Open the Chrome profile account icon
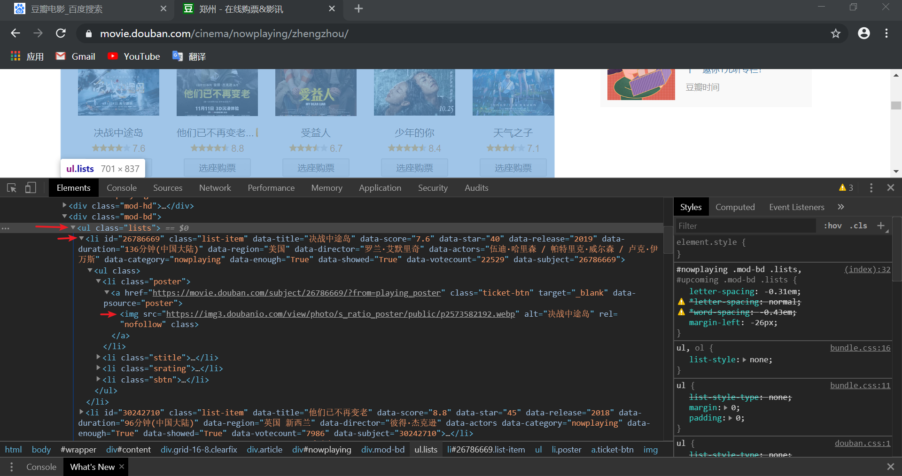The width and height of the screenshot is (902, 476). pyautogui.click(x=863, y=33)
